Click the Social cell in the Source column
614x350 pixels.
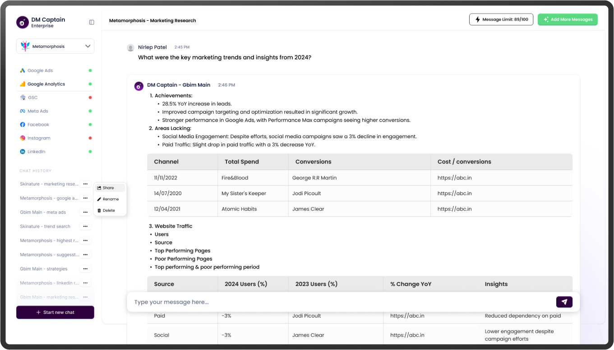pos(162,335)
